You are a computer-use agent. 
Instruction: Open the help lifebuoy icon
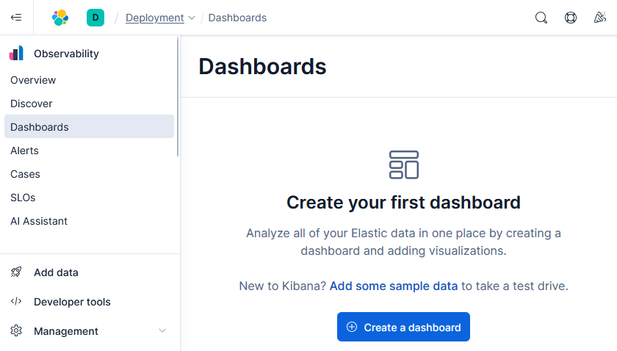click(571, 18)
